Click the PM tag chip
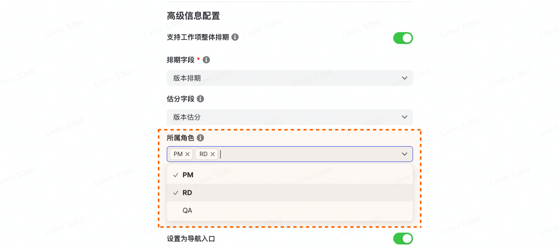Viewport: 559px width, 249px height. [181, 154]
